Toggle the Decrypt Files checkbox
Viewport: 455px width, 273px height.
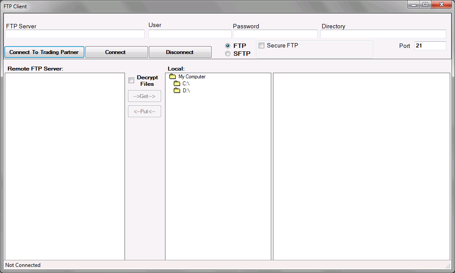click(x=131, y=80)
